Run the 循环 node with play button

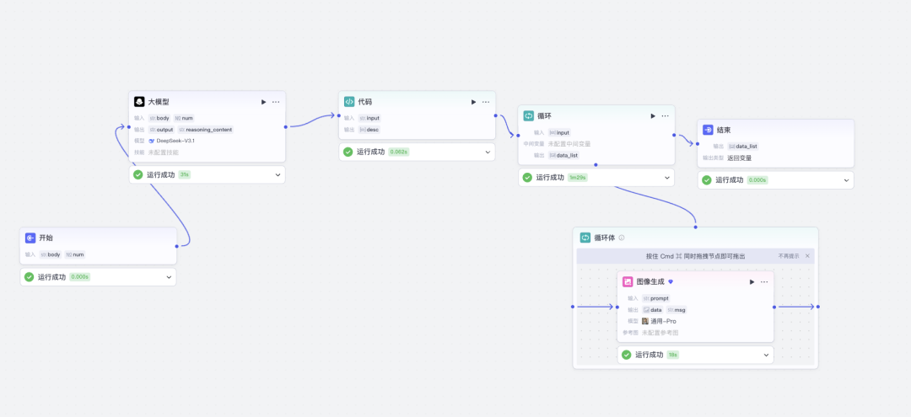coord(652,116)
